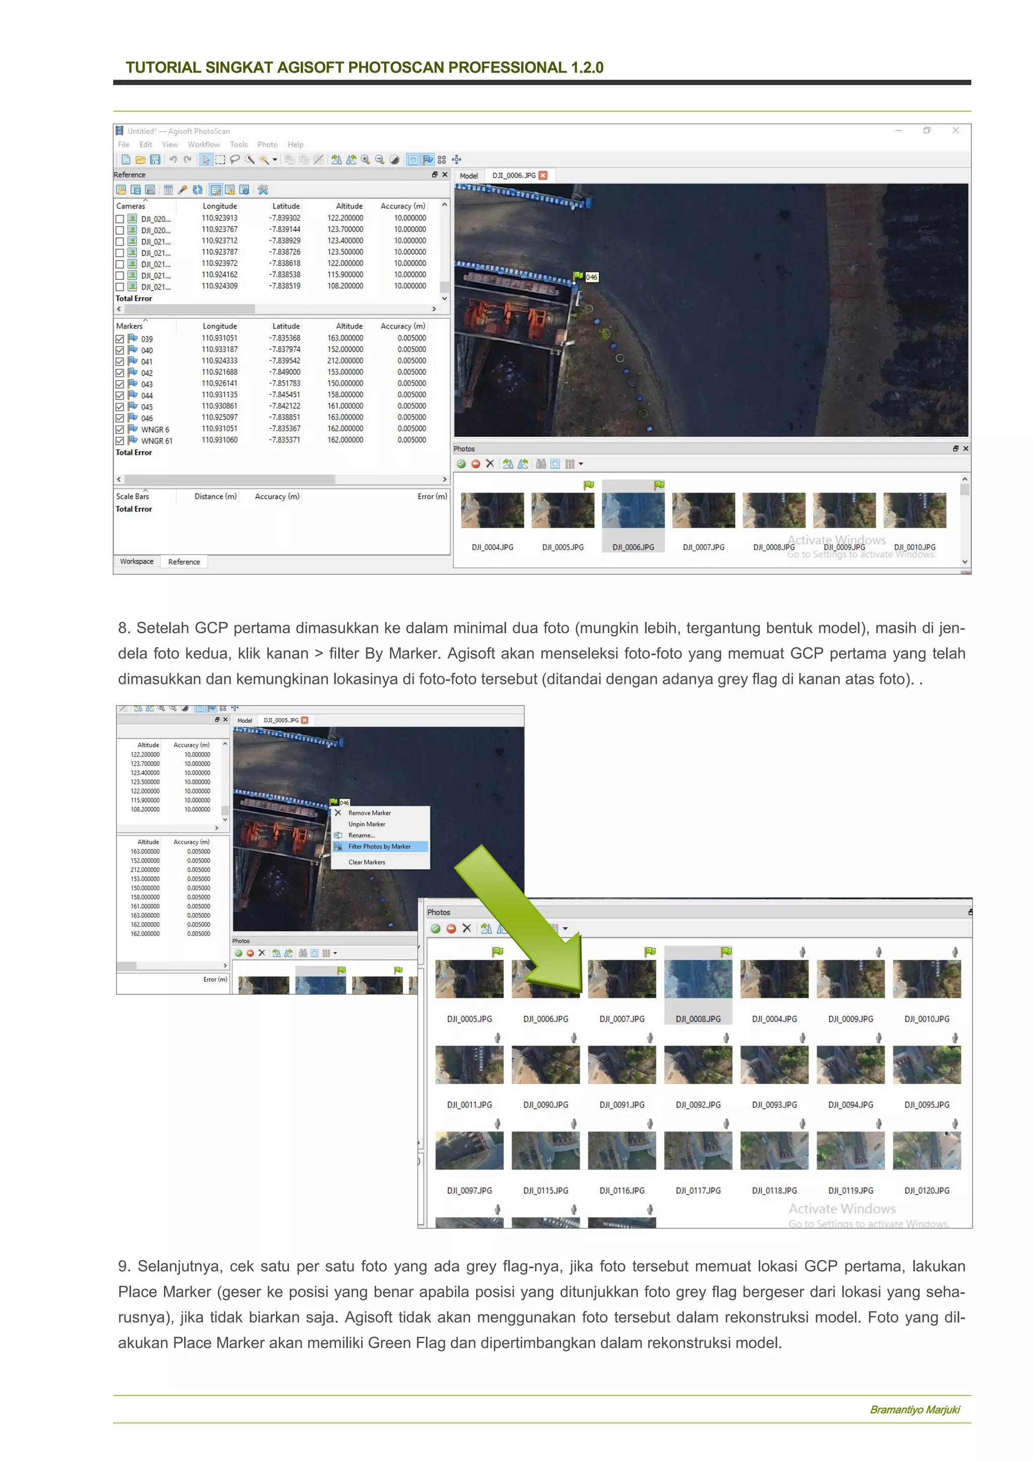Open Photos view mode dropdown arrow
1033x1461 pixels.
tap(581, 464)
